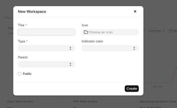Expand the Type dropdown
The width and height of the screenshot is (177, 108).
click(46, 48)
